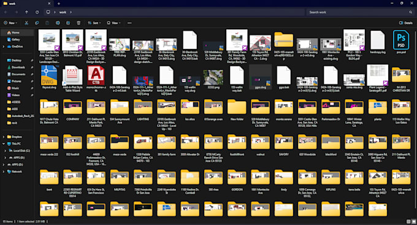Expand the OneDrive tree node
417x225 pixels.
point(4,47)
